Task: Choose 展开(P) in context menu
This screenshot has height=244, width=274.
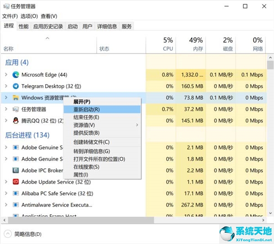Action: [102, 102]
